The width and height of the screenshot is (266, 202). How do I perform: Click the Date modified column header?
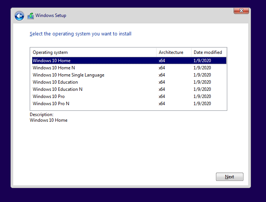coord(209,52)
